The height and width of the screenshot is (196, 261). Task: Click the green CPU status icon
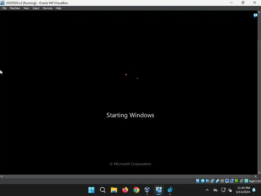tap(237, 181)
